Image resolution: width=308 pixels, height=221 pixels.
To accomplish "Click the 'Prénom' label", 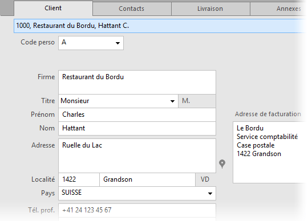I will point(43,114).
